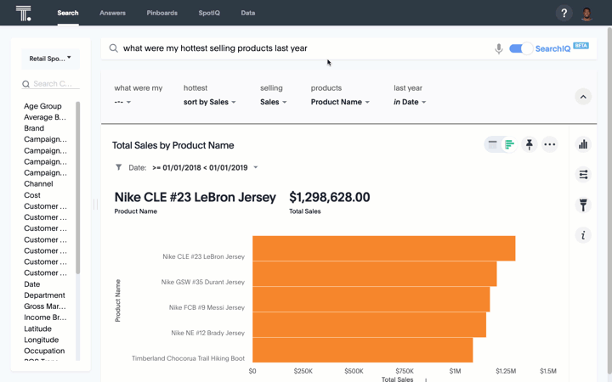The width and height of the screenshot is (612, 382).
Task: Go to the Answers tab
Action: 112,13
